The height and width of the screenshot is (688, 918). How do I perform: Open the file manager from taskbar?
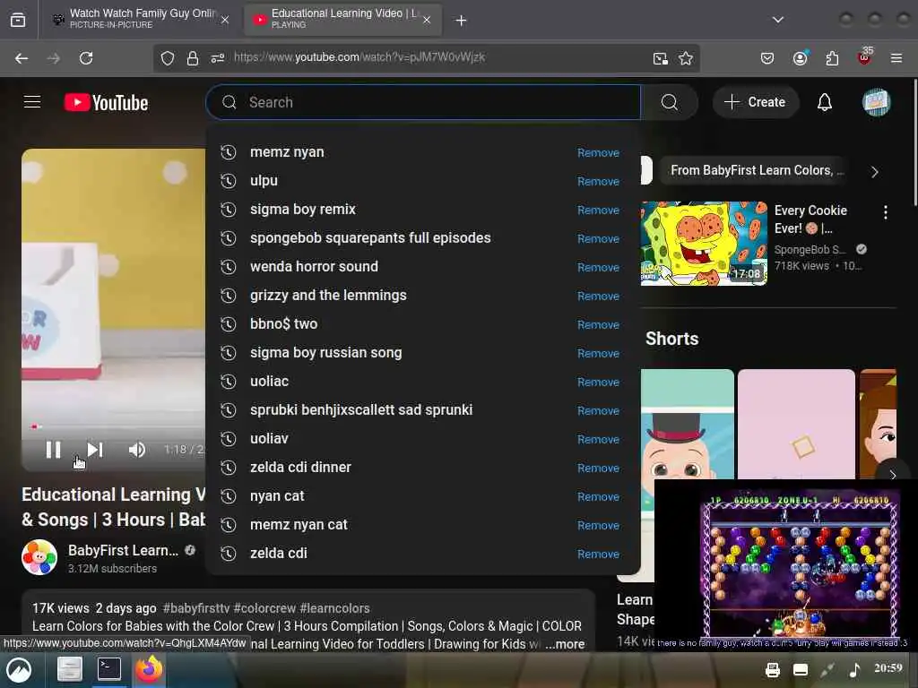tap(70, 669)
